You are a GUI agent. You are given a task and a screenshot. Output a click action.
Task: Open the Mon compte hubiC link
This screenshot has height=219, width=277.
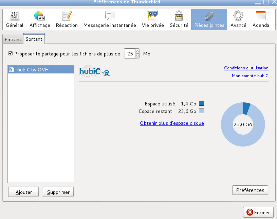tap(250, 76)
